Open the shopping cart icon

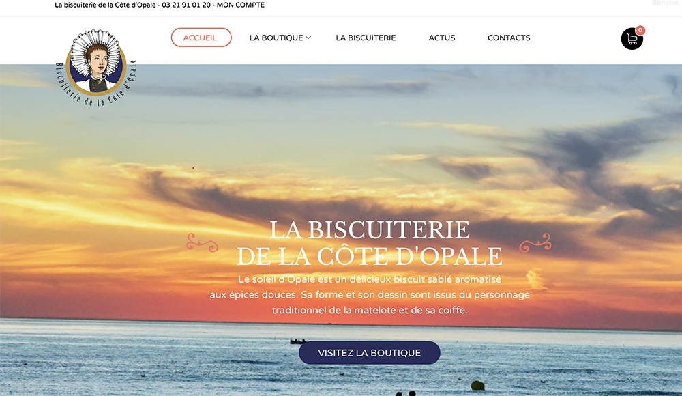pyautogui.click(x=632, y=39)
